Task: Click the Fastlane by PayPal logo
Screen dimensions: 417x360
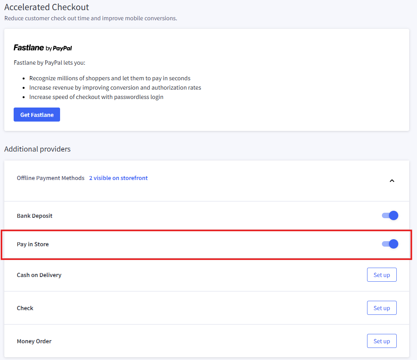Action: pyautogui.click(x=43, y=48)
